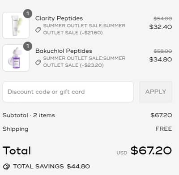Screen dimensions: 179x175
Task: Click the APPLY button
Action: tap(156, 92)
